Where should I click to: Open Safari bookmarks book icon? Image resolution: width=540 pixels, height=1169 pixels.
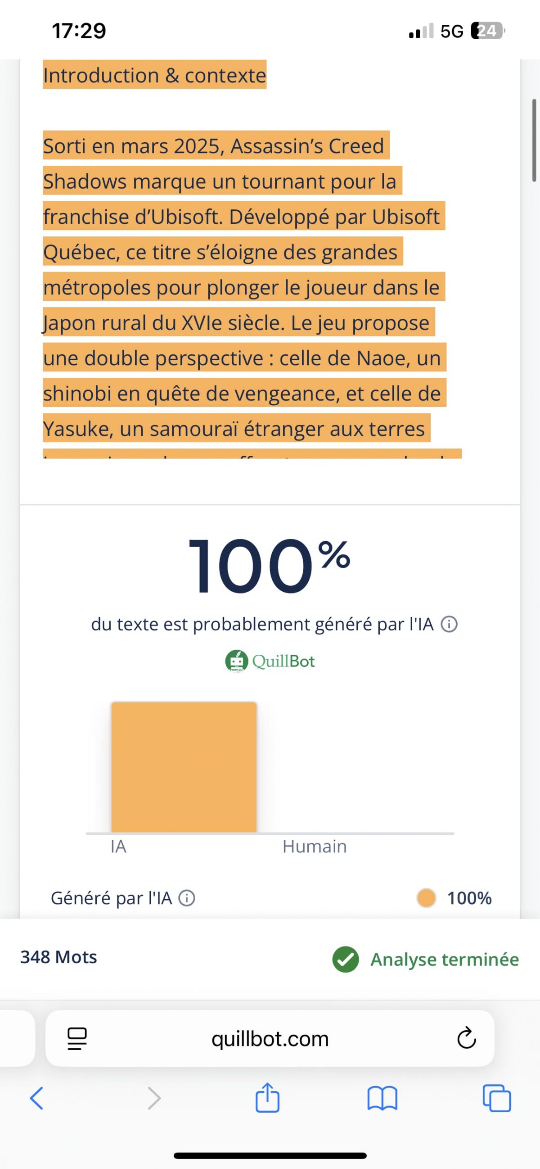pyautogui.click(x=382, y=1098)
